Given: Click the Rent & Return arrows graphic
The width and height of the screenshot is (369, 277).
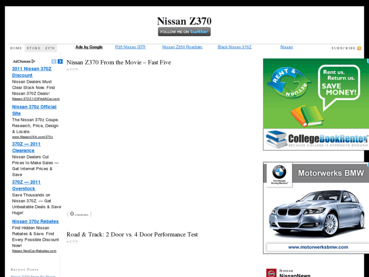Looking at the screenshot, I should click(x=289, y=82).
